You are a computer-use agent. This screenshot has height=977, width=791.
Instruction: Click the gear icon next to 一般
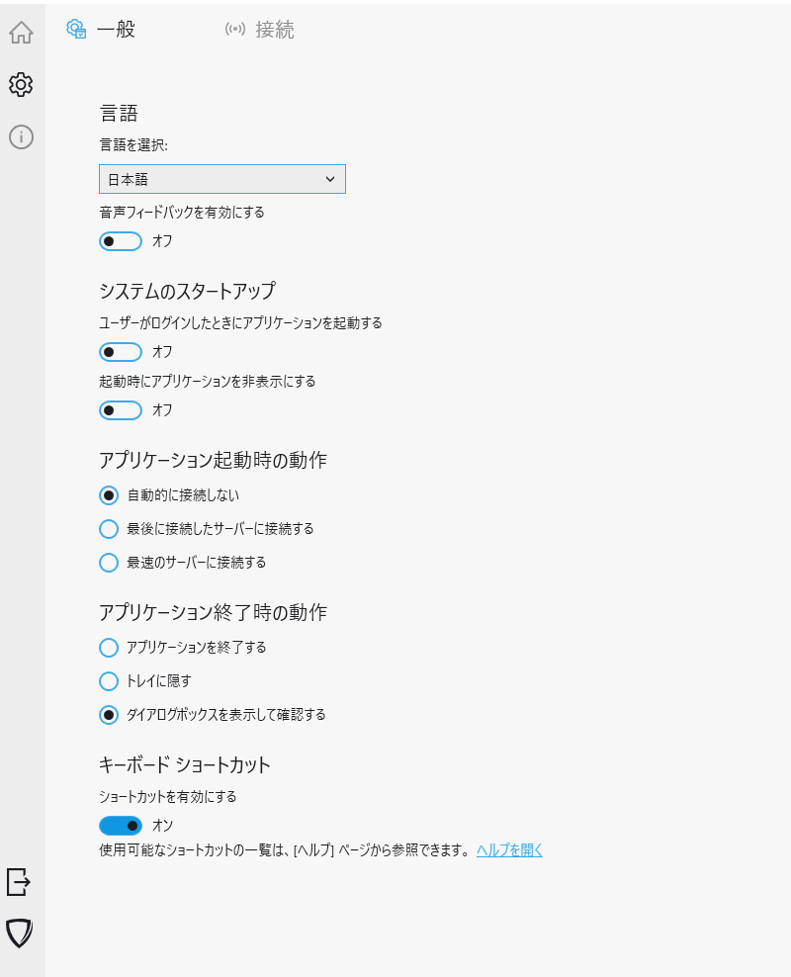[x=76, y=30]
